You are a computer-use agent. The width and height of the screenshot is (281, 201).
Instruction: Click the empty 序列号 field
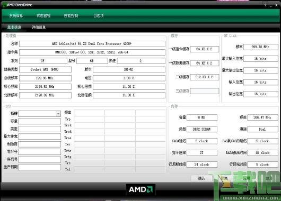point(39,160)
